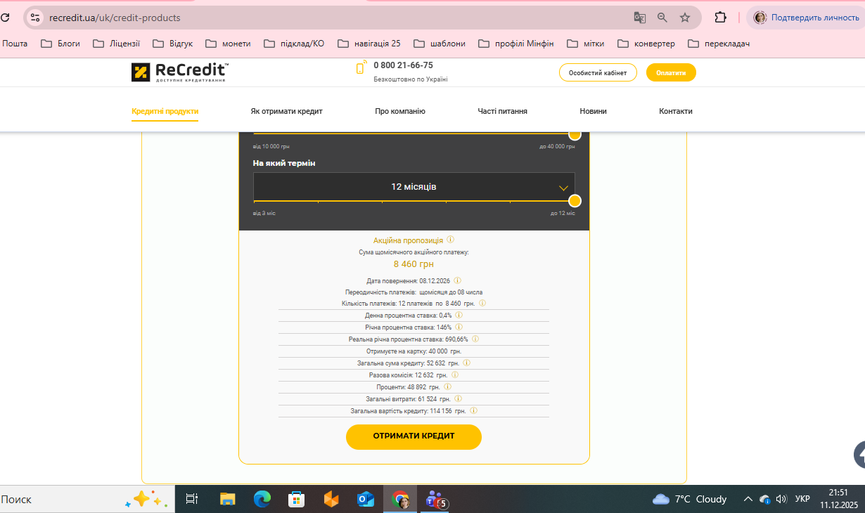This screenshot has height=513, width=865.
Task: Open the Відгук bookmarks folder
Action: [x=172, y=44]
